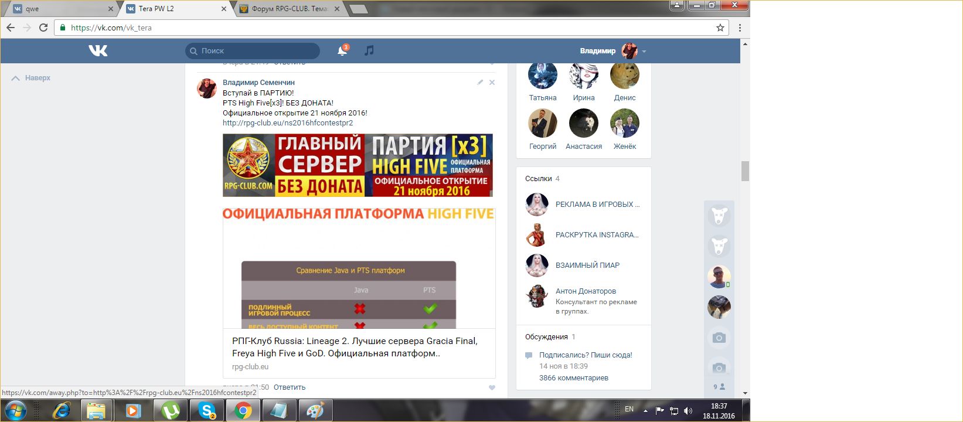
Task: Open the VK music note icon
Action: (x=369, y=51)
